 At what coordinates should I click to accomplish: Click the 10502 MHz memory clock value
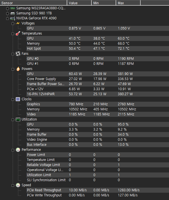click(x=78, y=109)
